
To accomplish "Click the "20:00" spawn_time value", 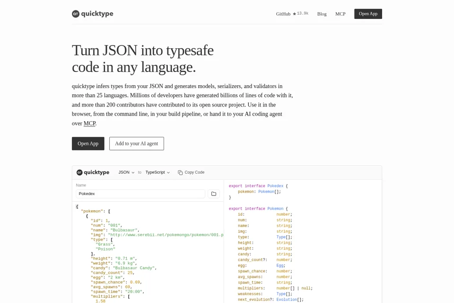I will pos(133,292).
